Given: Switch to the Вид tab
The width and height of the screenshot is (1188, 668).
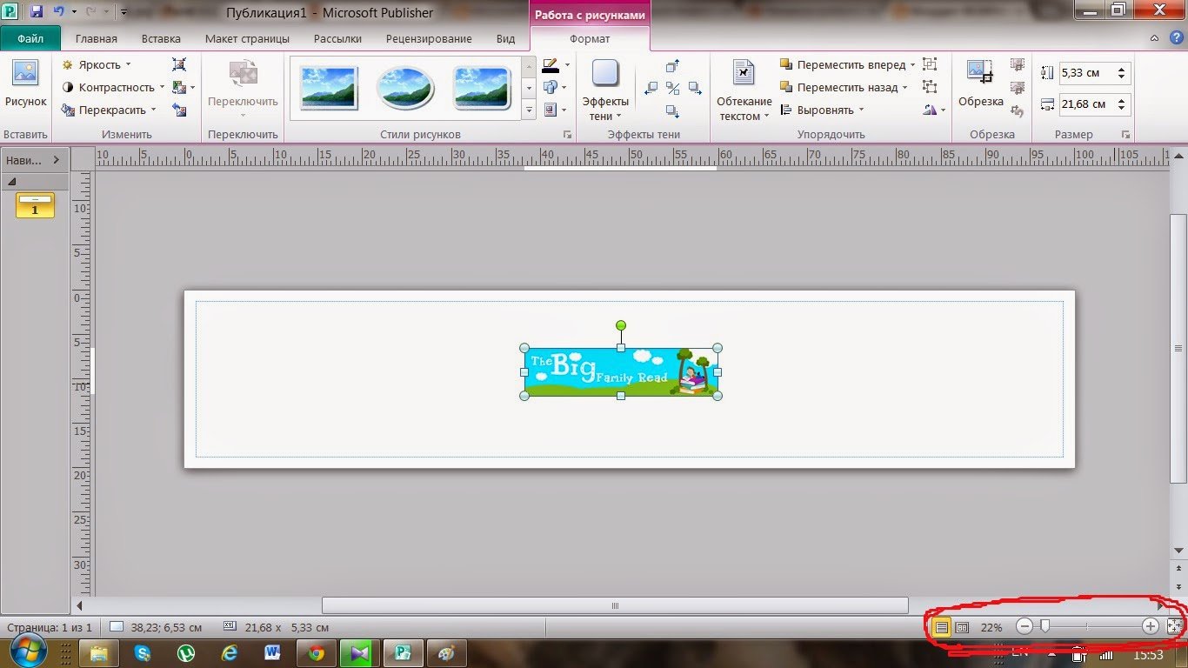Looking at the screenshot, I should coord(505,38).
